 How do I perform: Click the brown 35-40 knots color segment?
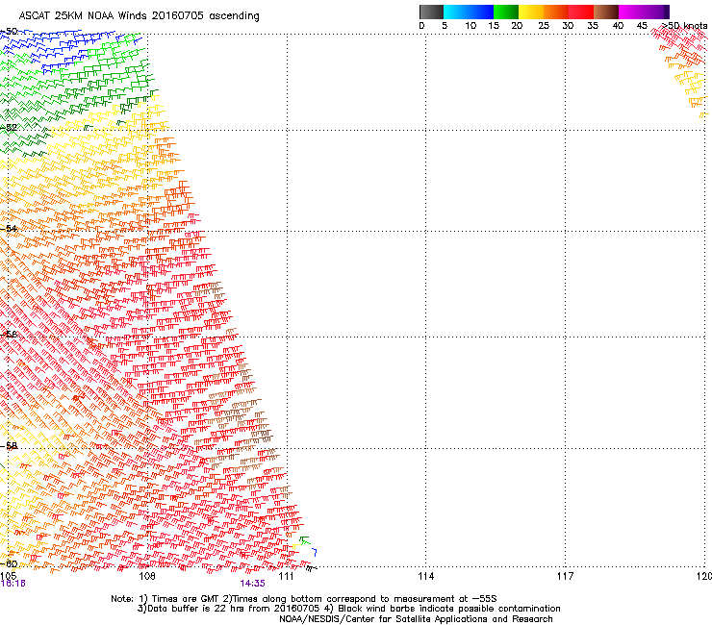coord(606,12)
